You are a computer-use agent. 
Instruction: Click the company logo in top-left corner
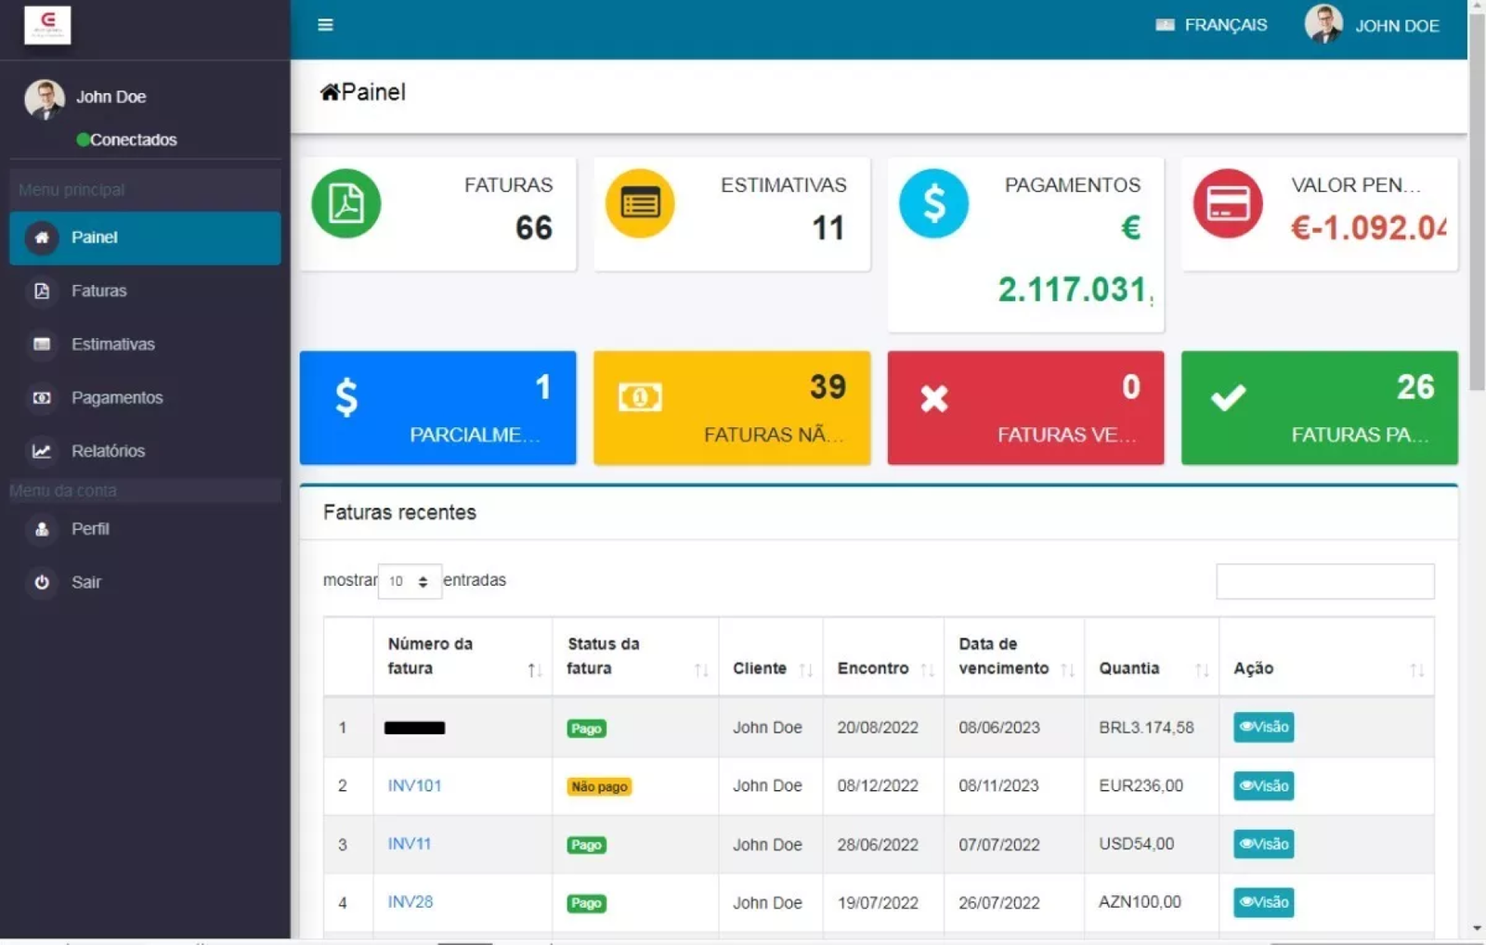click(47, 25)
